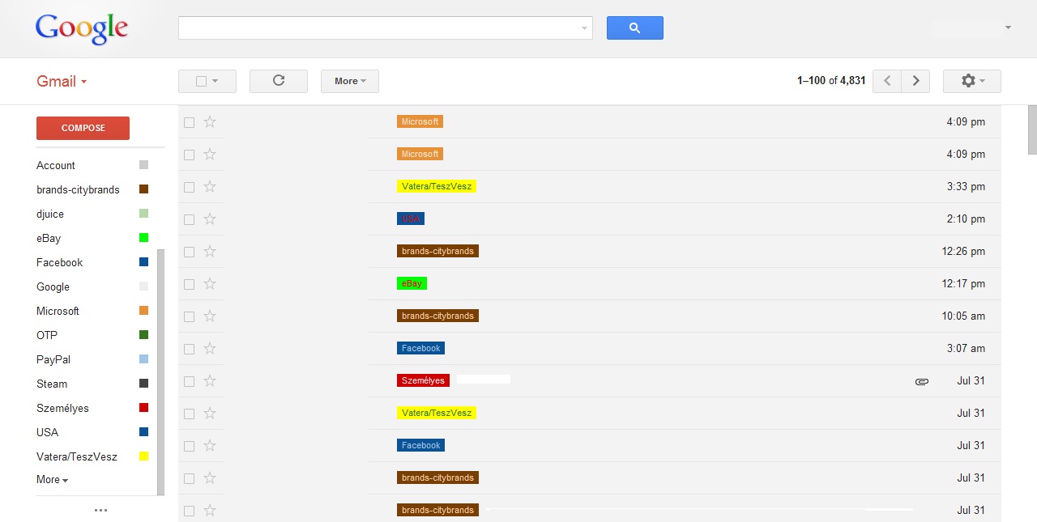Open the Személyes label in sidebar
This screenshot has width=1037, height=522.
click(x=62, y=408)
